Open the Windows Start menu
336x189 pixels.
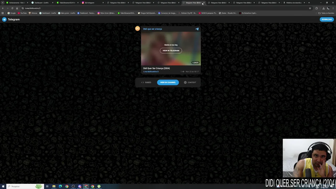[x=3, y=186]
